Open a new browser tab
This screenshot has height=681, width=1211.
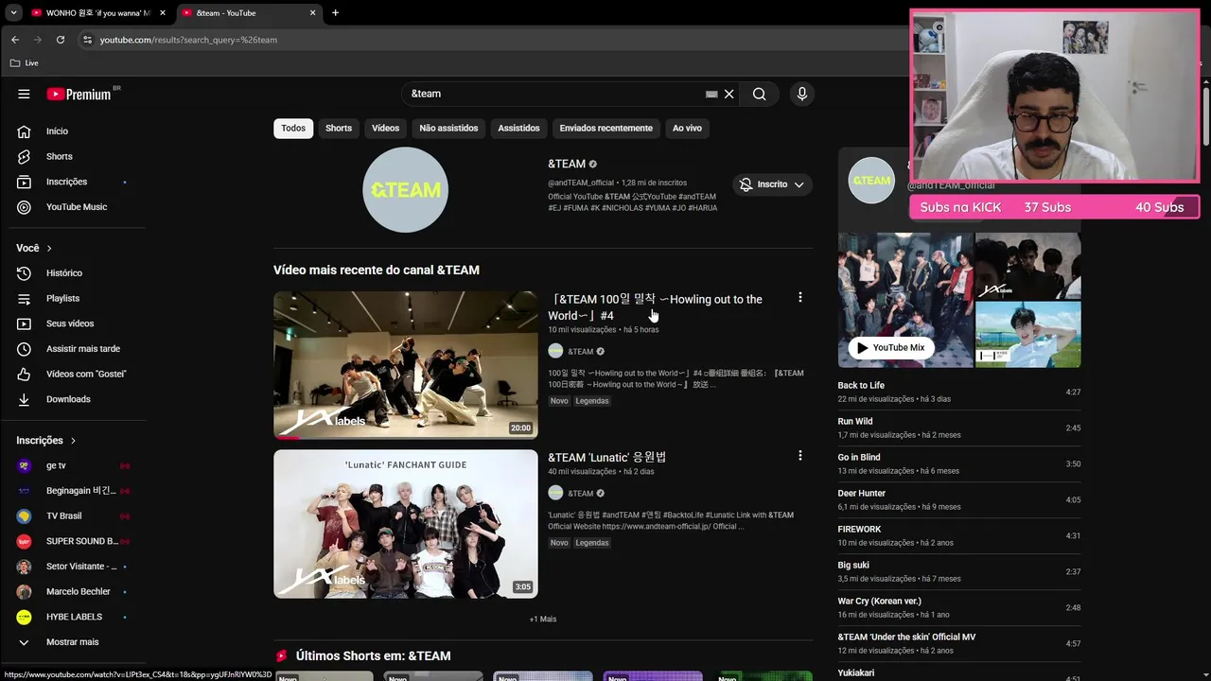pos(335,13)
